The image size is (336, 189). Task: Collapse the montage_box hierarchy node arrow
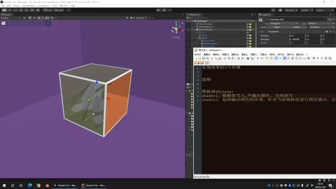[x=195, y=30]
